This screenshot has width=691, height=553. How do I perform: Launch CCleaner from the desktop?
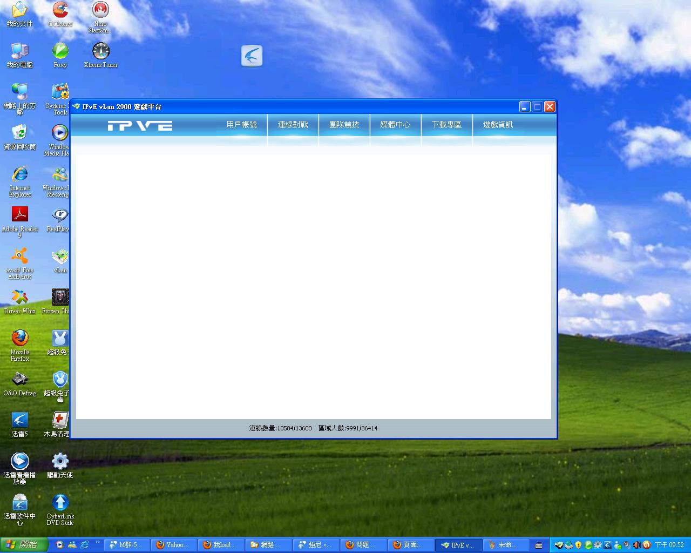[60, 15]
